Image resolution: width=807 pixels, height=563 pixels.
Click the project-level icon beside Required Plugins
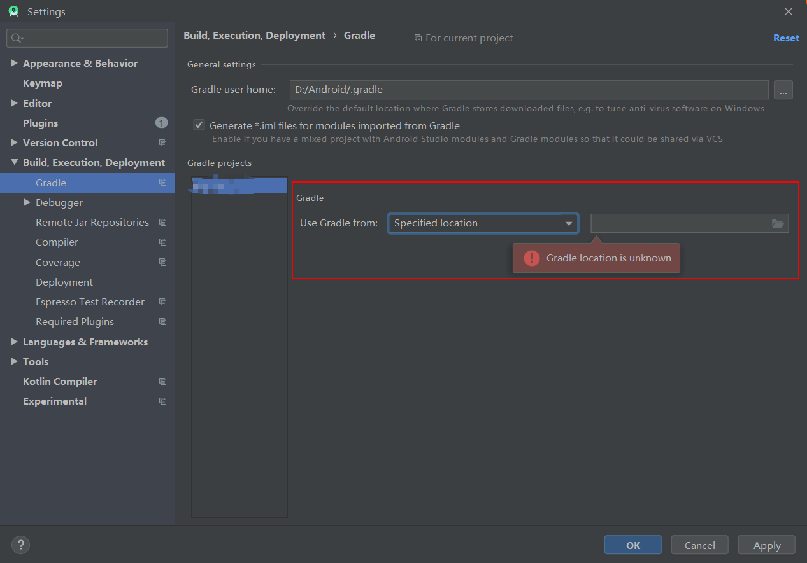(162, 322)
